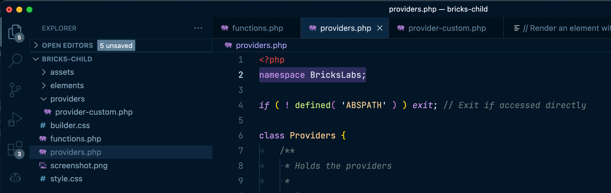This screenshot has height=193, width=611.
Task: Open builder.css in the file tree
Action: pos(70,126)
